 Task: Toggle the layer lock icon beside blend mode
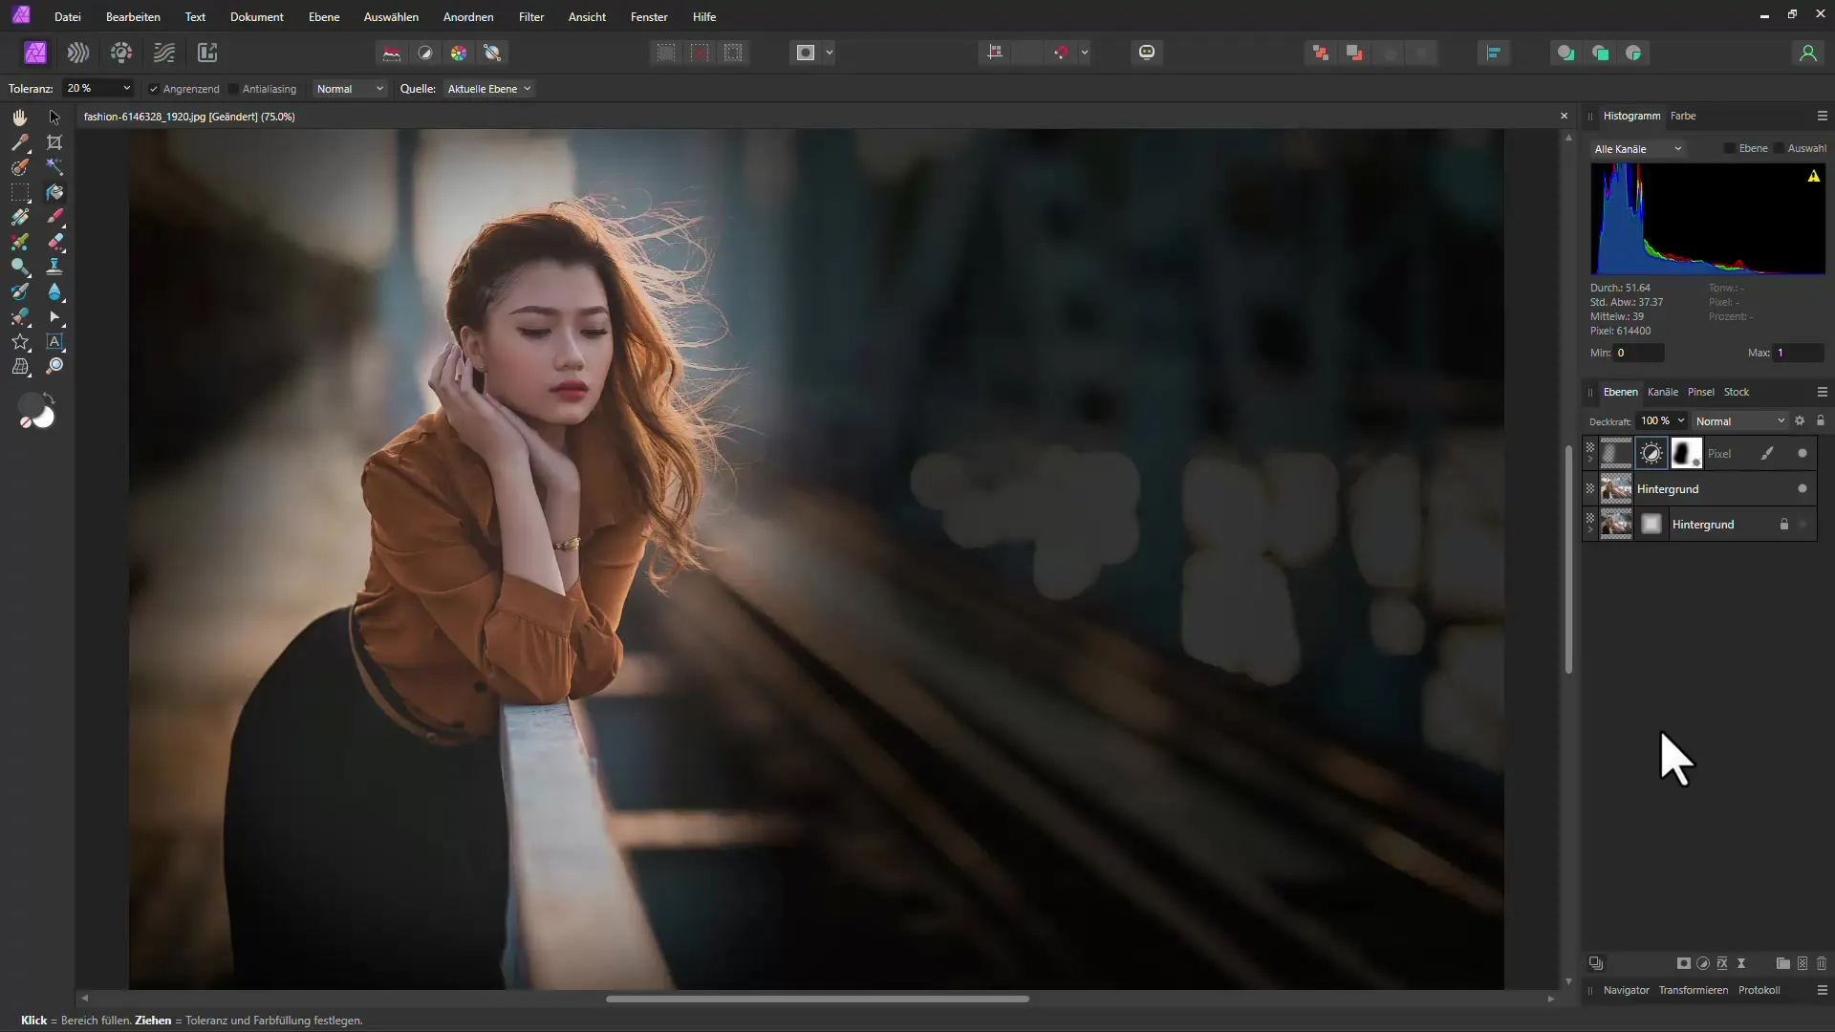(1821, 420)
